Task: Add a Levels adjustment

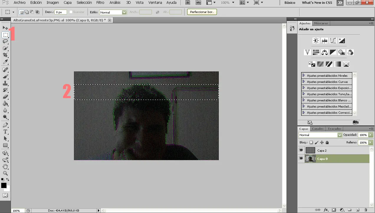Action: [x=325, y=41]
